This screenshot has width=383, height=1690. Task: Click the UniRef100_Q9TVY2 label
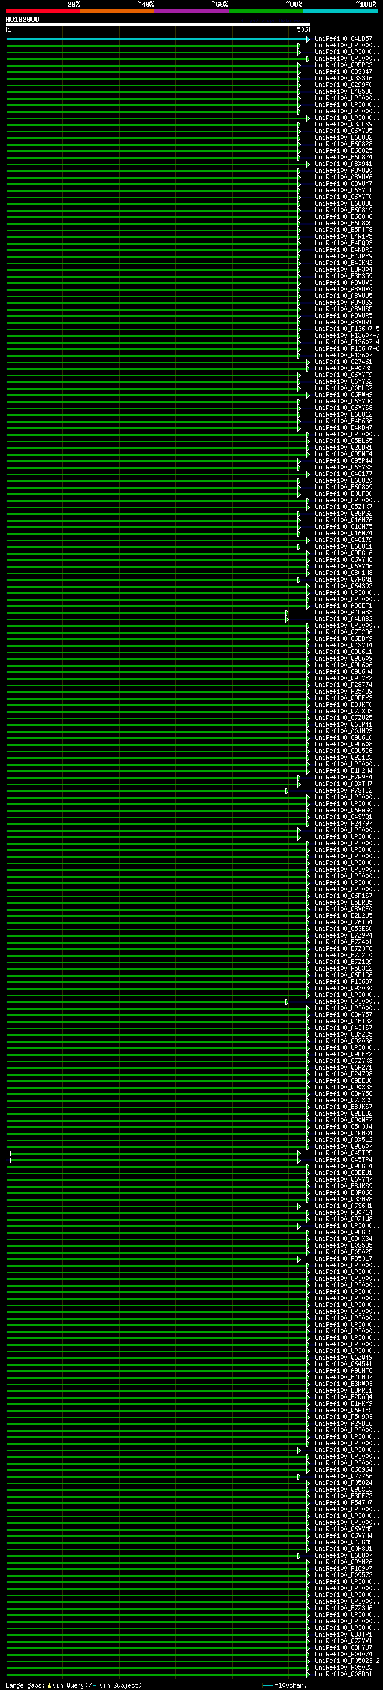343,679
